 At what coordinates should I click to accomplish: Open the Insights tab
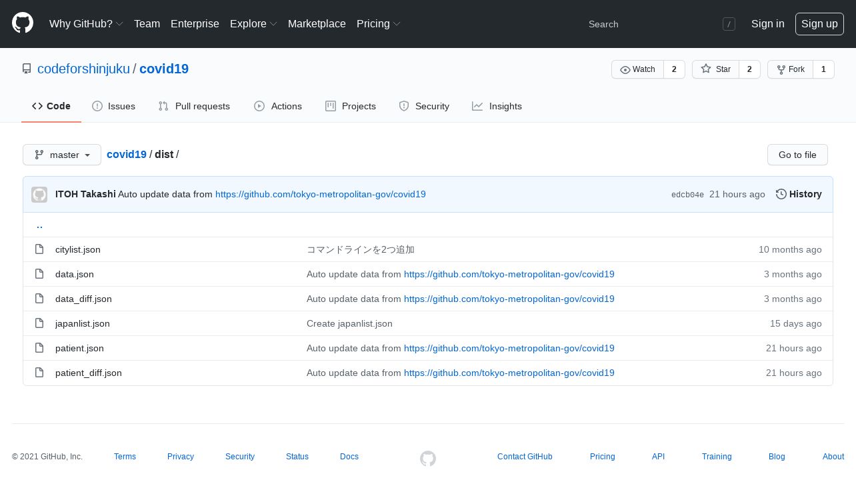497,106
